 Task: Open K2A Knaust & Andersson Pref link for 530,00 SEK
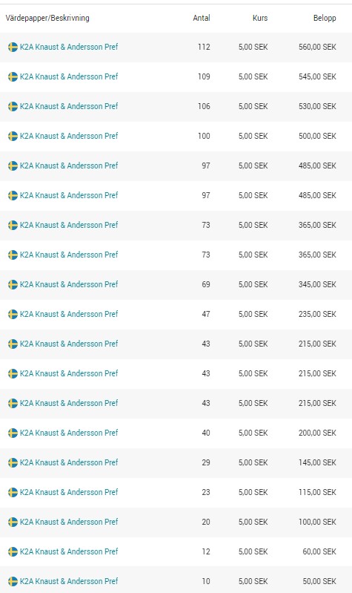pos(69,106)
